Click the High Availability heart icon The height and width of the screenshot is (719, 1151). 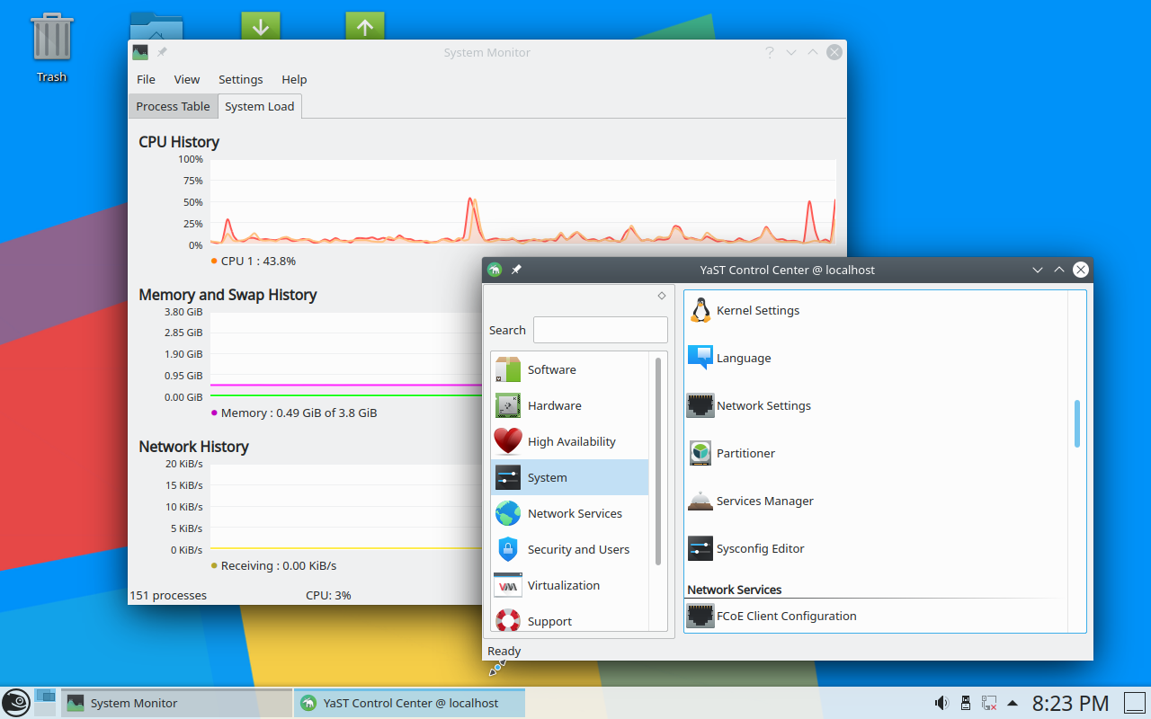507,441
